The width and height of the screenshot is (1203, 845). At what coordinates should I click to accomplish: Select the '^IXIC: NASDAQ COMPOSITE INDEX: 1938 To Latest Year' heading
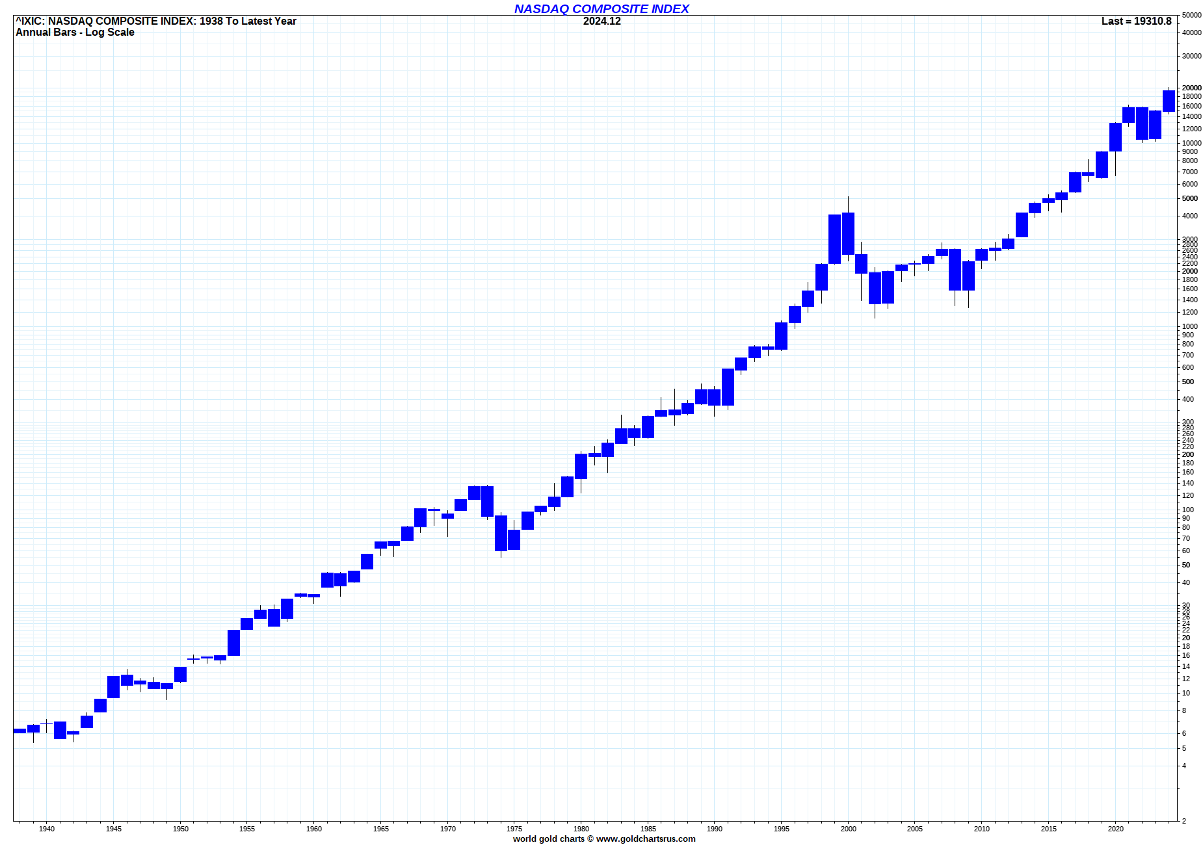coord(156,21)
